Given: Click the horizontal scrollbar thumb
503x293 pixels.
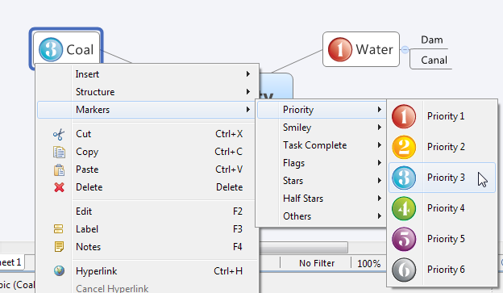Looking at the screenshot, I should (x=303, y=247).
